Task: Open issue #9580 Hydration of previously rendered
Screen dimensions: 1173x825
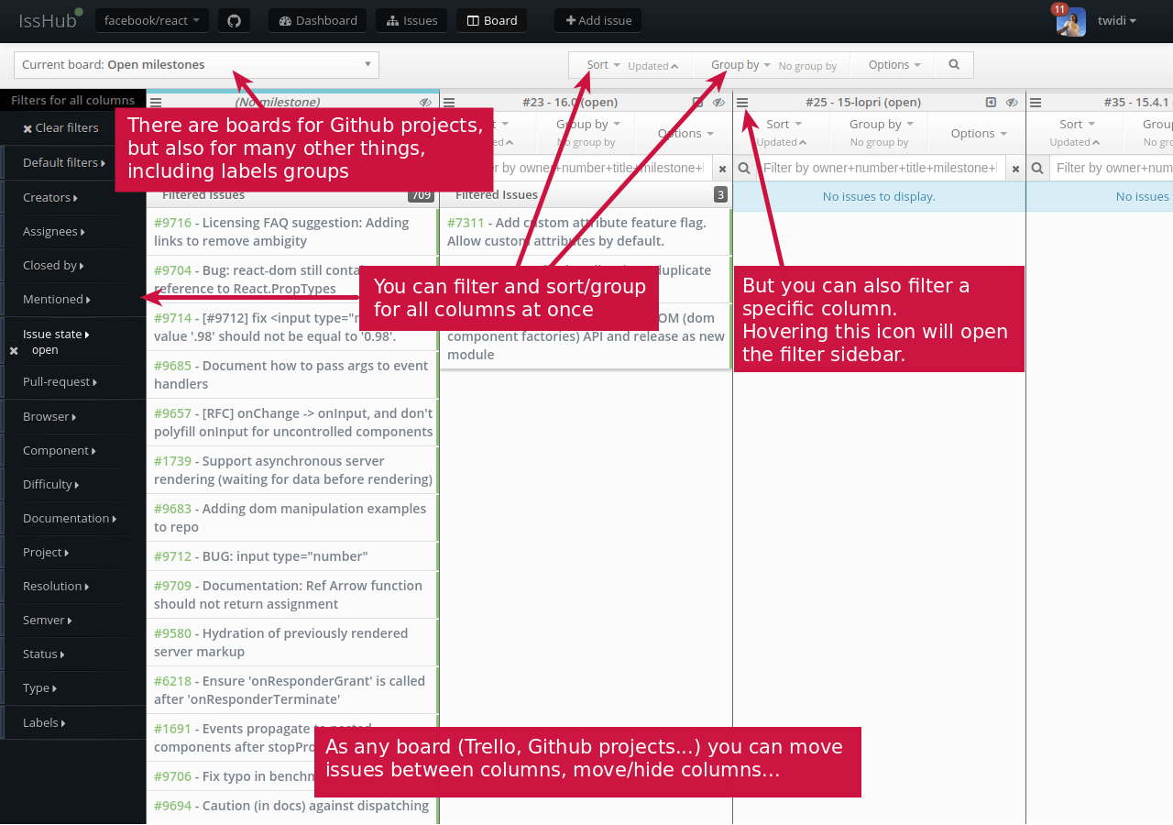Action: (x=291, y=643)
